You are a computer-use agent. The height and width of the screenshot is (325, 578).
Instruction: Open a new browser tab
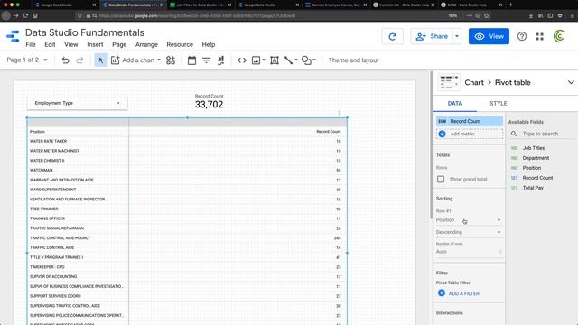point(510,5)
